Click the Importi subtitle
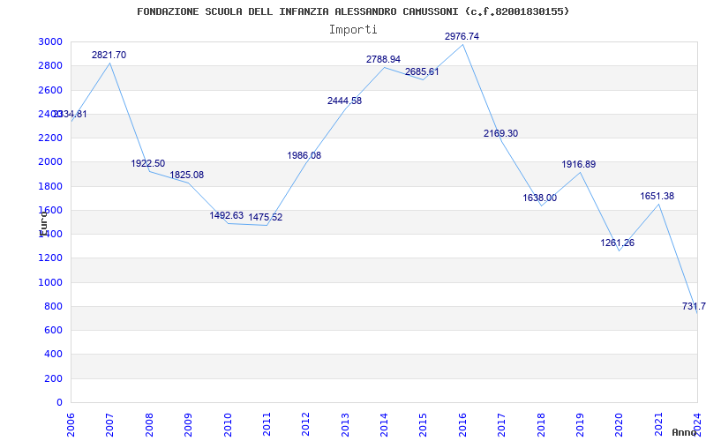This screenshot has width=706, height=441. (353, 30)
